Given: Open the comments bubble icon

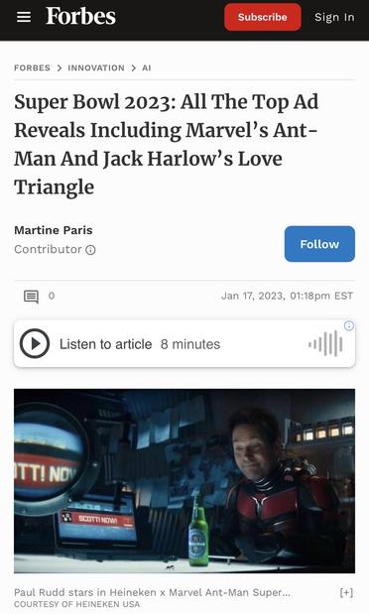Looking at the screenshot, I should click(31, 297).
